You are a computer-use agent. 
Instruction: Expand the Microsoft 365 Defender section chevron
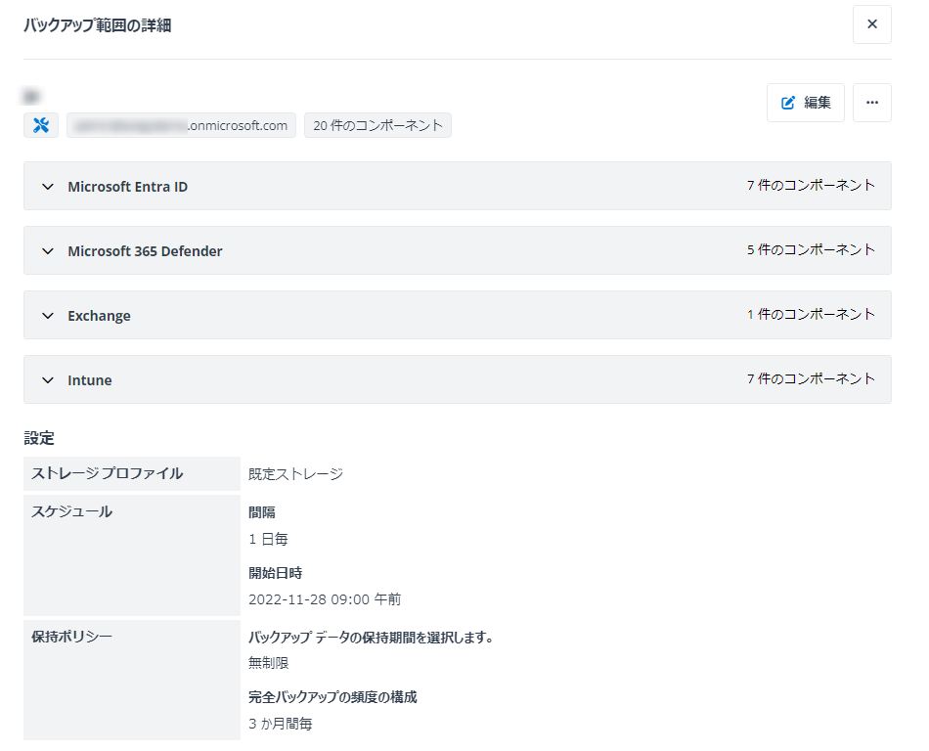[47, 251]
